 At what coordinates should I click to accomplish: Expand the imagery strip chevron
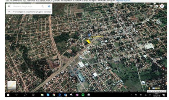163,88
